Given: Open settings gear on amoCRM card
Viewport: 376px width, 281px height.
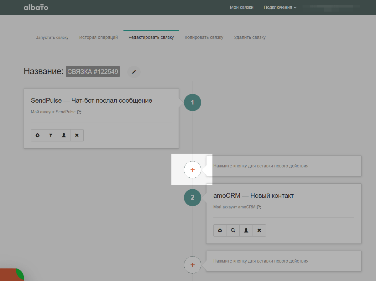Looking at the screenshot, I should point(220,230).
